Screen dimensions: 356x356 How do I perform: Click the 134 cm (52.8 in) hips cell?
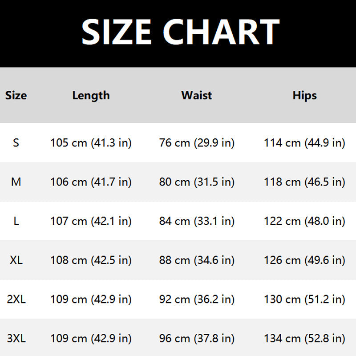tap(304, 339)
